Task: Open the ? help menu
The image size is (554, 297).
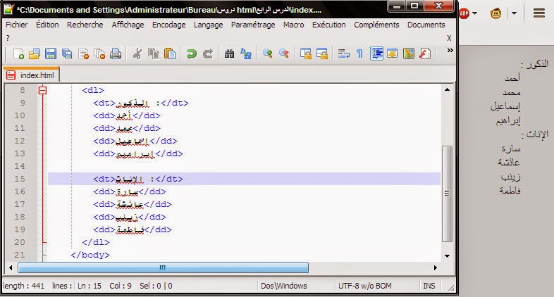Action: pos(8,38)
